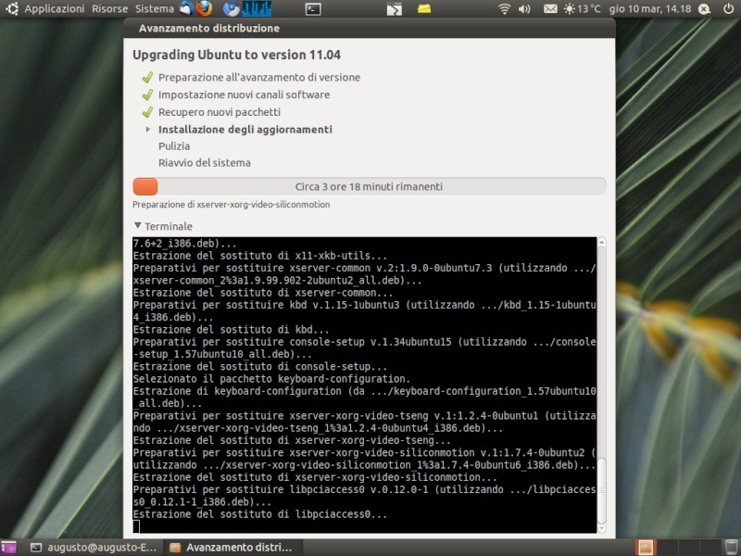Click the 'Pulizia' step label
The width and height of the screenshot is (741, 556).
point(174,146)
